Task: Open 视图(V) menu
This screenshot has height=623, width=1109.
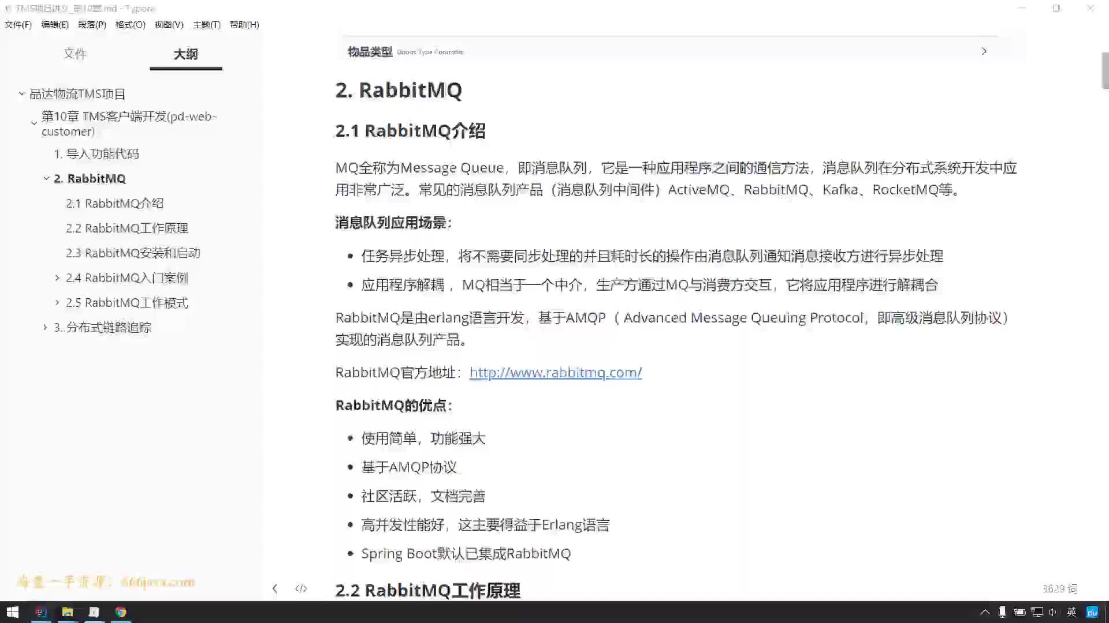Action: point(169,25)
